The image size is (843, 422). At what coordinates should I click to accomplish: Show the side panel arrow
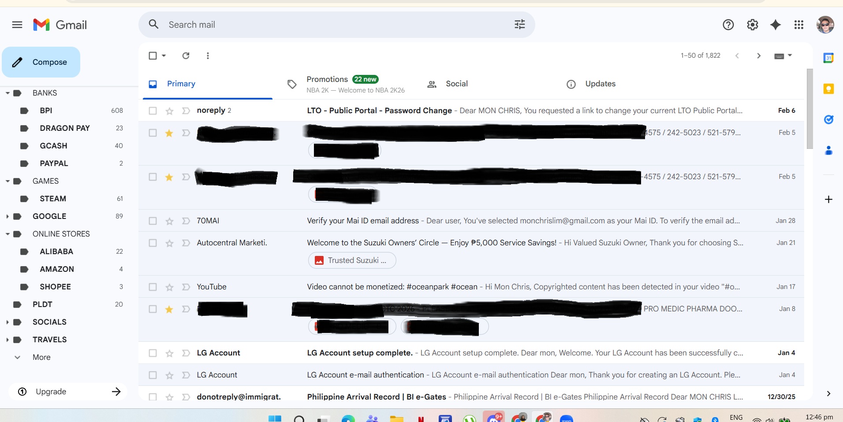[x=828, y=393]
